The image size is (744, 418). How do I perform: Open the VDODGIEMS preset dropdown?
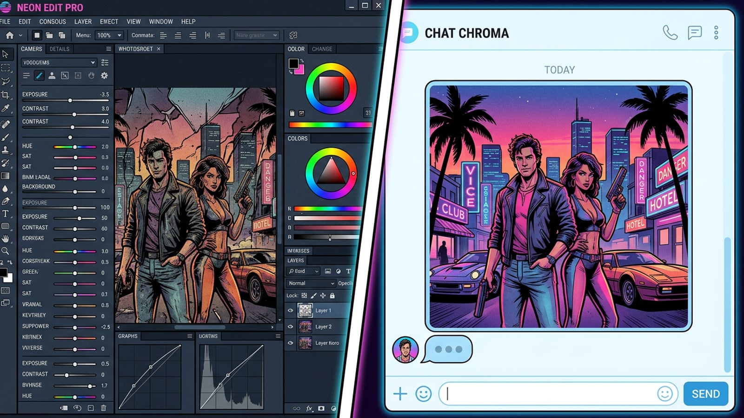point(59,62)
